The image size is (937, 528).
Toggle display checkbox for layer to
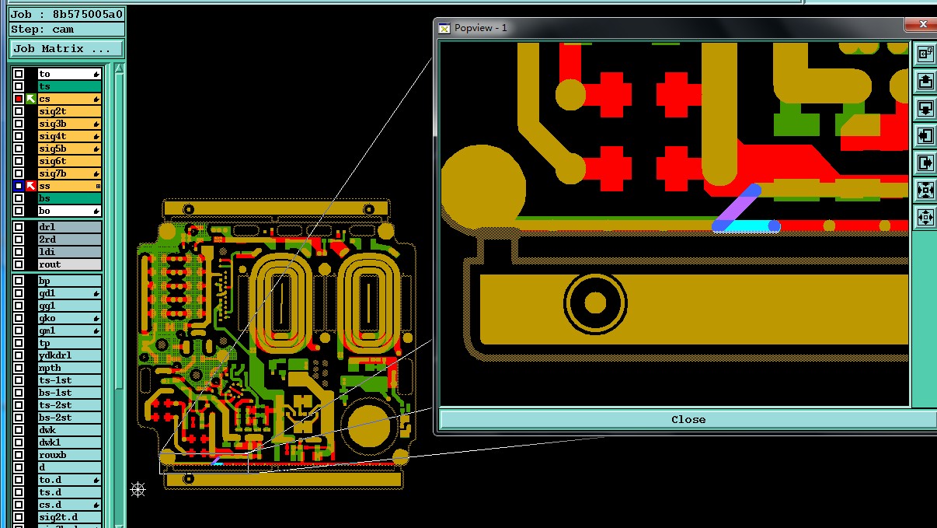pos(19,74)
